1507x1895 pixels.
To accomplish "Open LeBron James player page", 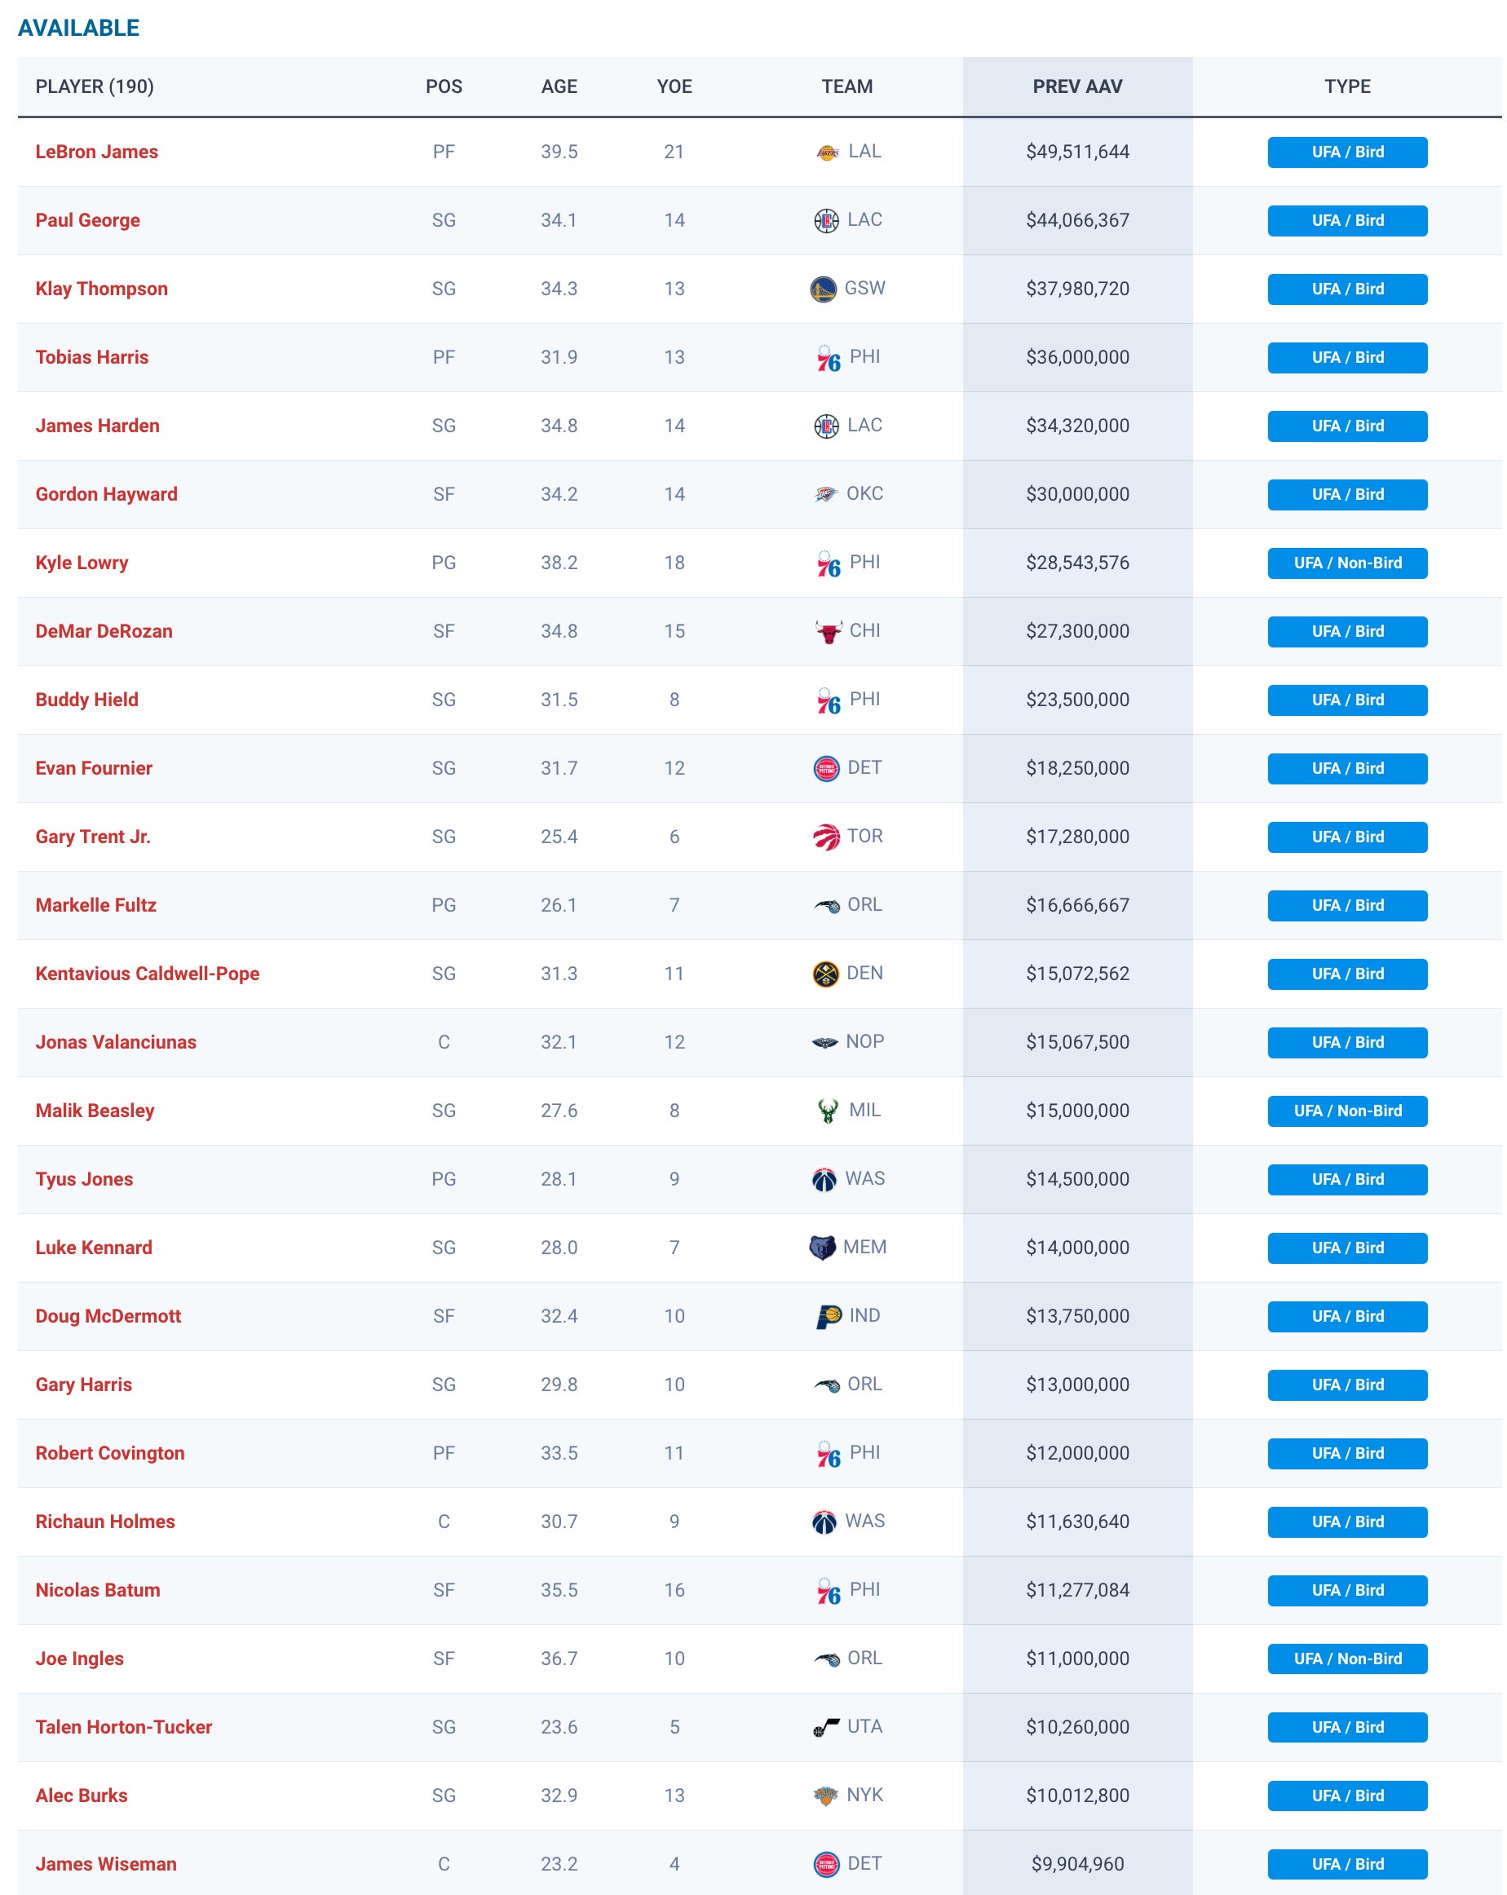I will [97, 152].
